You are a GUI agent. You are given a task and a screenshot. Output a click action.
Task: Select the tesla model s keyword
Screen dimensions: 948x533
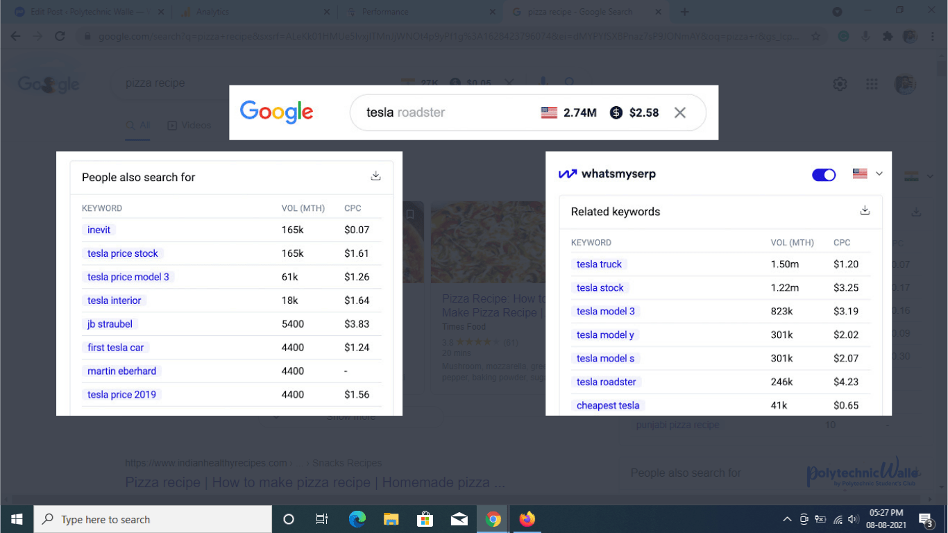coord(605,359)
